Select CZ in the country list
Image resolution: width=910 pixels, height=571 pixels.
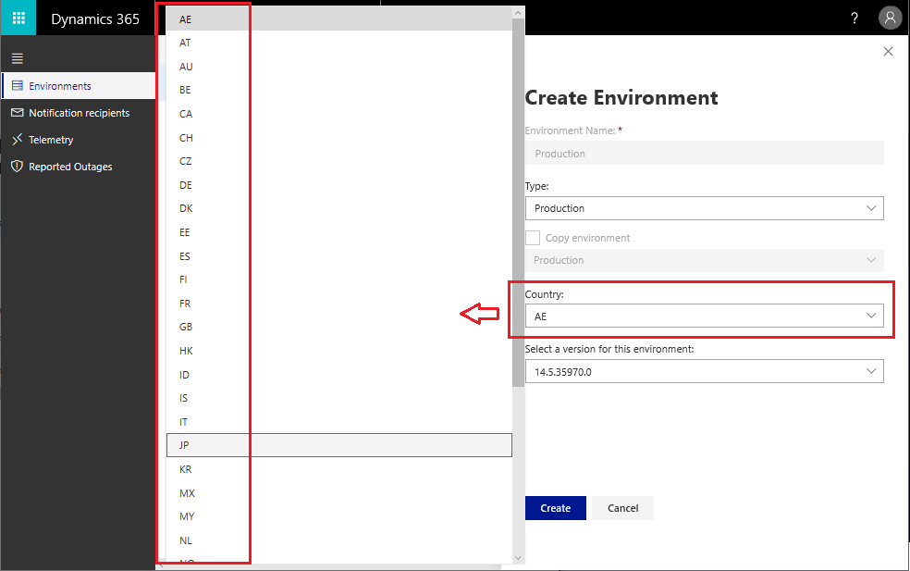[x=338, y=161]
